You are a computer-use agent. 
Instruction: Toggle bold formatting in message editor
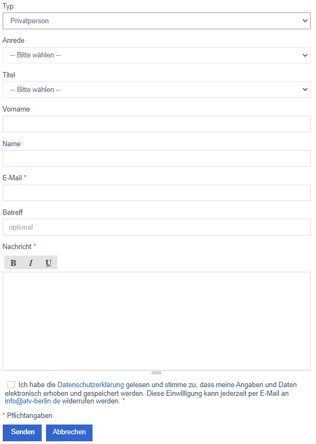pyautogui.click(x=14, y=263)
